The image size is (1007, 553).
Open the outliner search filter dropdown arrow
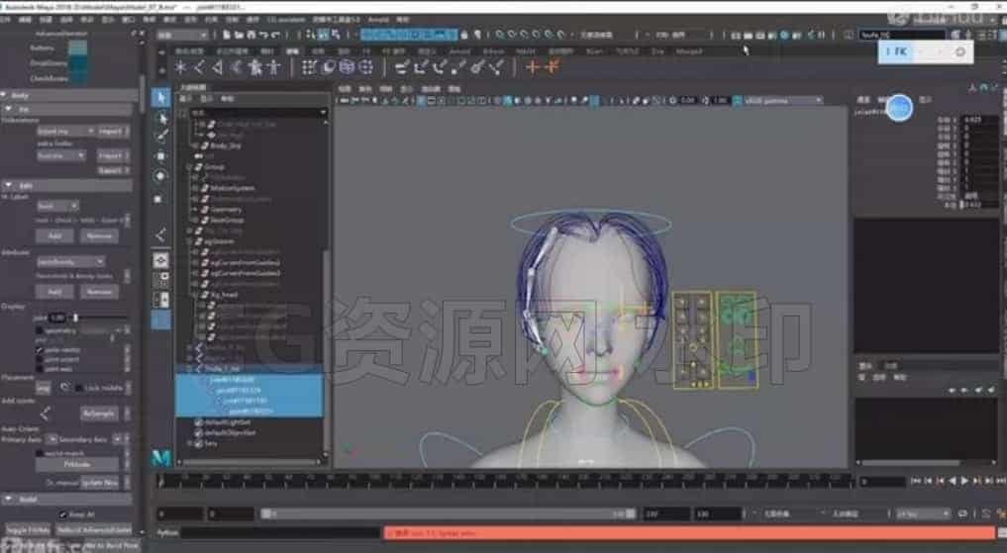323,112
